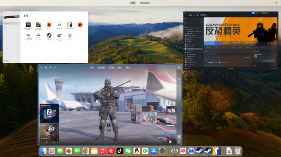
Task: Click the power quit icon in CS2 menu
Action: (55, 67)
